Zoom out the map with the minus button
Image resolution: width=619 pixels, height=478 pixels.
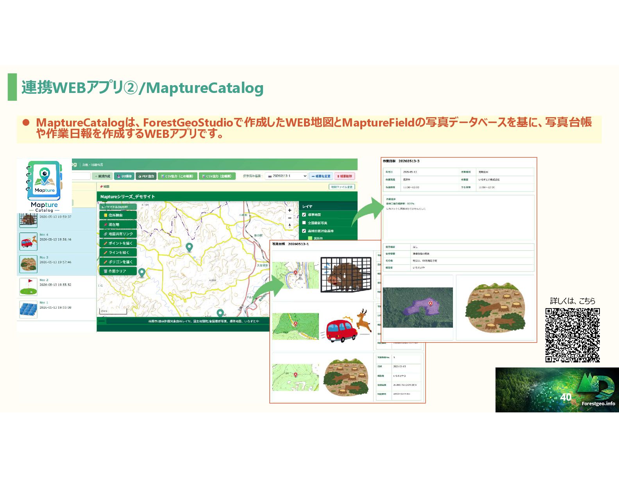(290, 218)
